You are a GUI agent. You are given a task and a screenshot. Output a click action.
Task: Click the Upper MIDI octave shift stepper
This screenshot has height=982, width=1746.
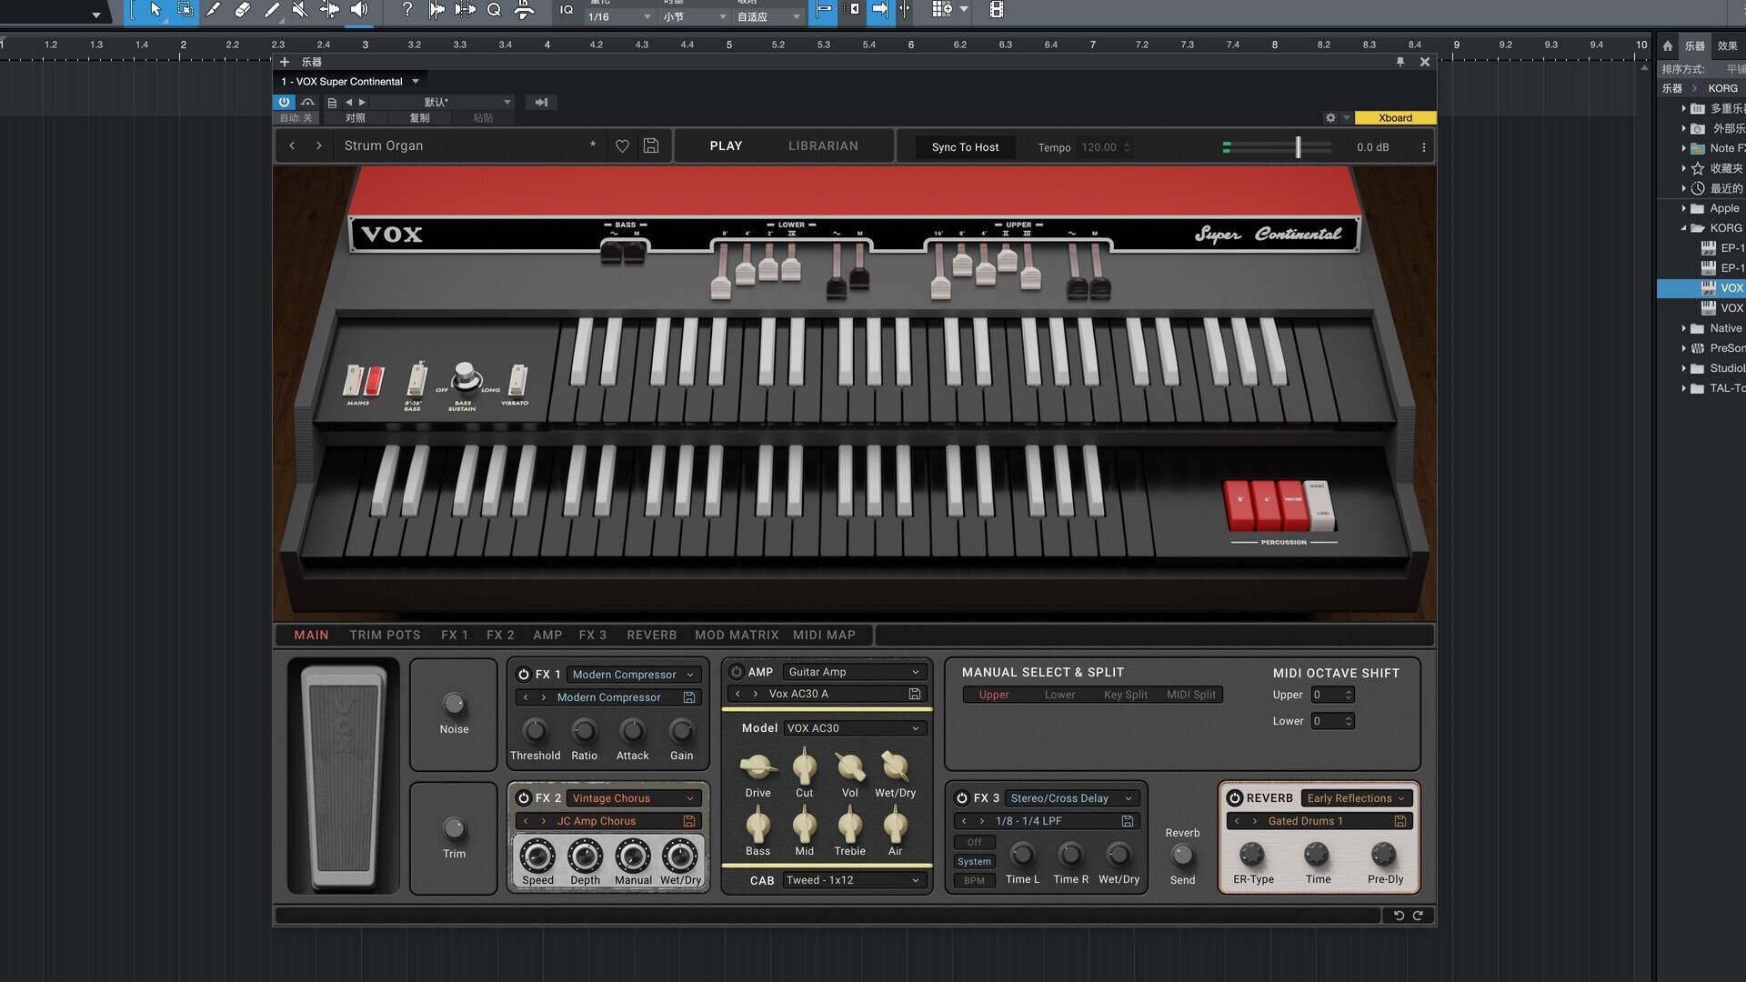tap(1349, 695)
